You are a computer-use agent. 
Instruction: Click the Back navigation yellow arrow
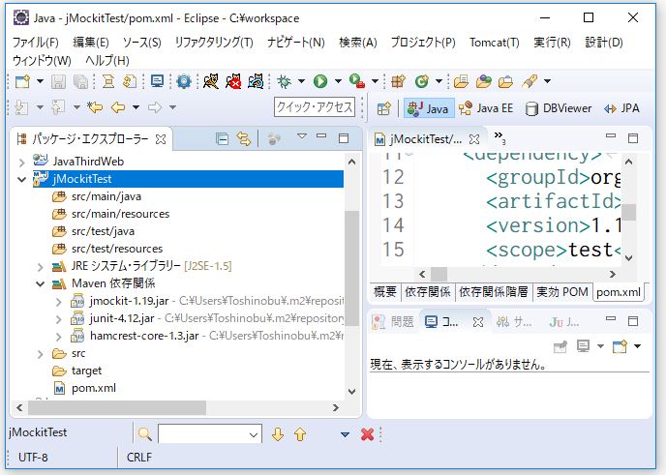pyautogui.click(x=118, y=107)
